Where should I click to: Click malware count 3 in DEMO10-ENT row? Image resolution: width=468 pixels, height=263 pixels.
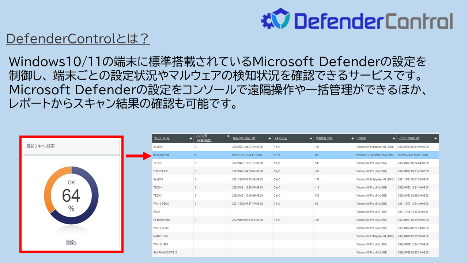coord(196,155)
